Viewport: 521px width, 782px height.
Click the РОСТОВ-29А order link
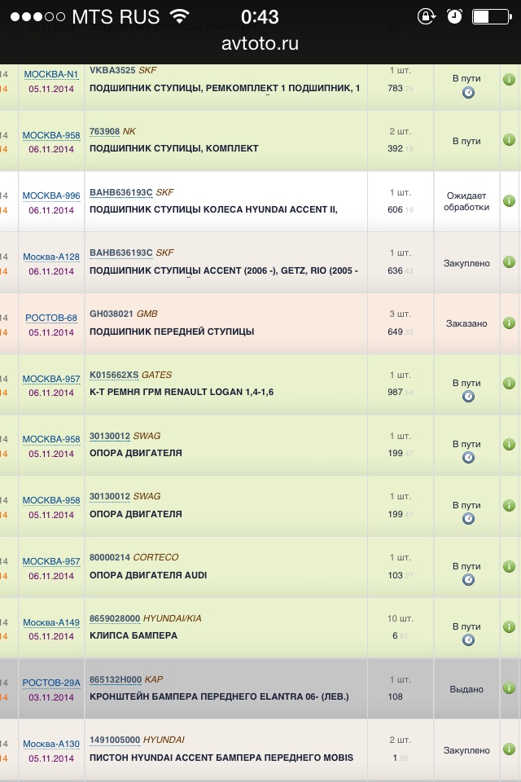[50, 683]
